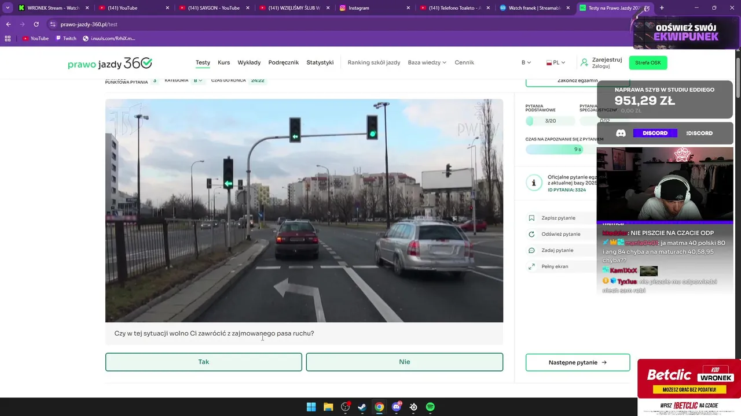Open the KATEGORIA B selector above the video

point(197,80)
